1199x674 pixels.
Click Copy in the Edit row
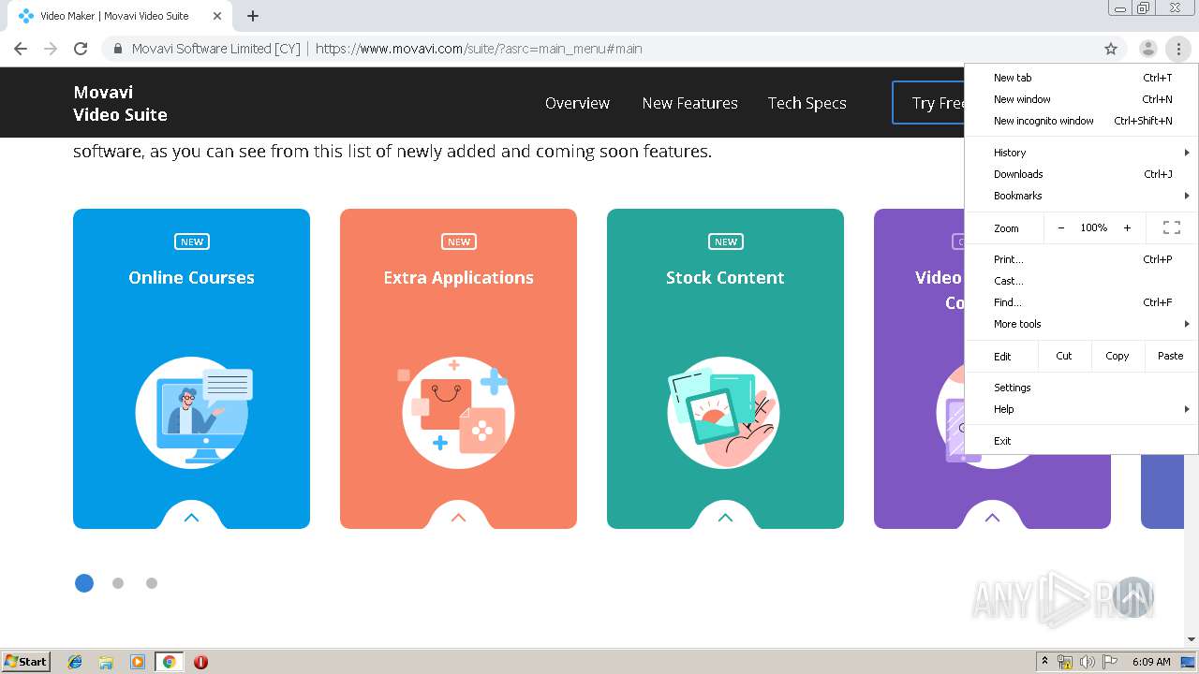click(1118, 356)
